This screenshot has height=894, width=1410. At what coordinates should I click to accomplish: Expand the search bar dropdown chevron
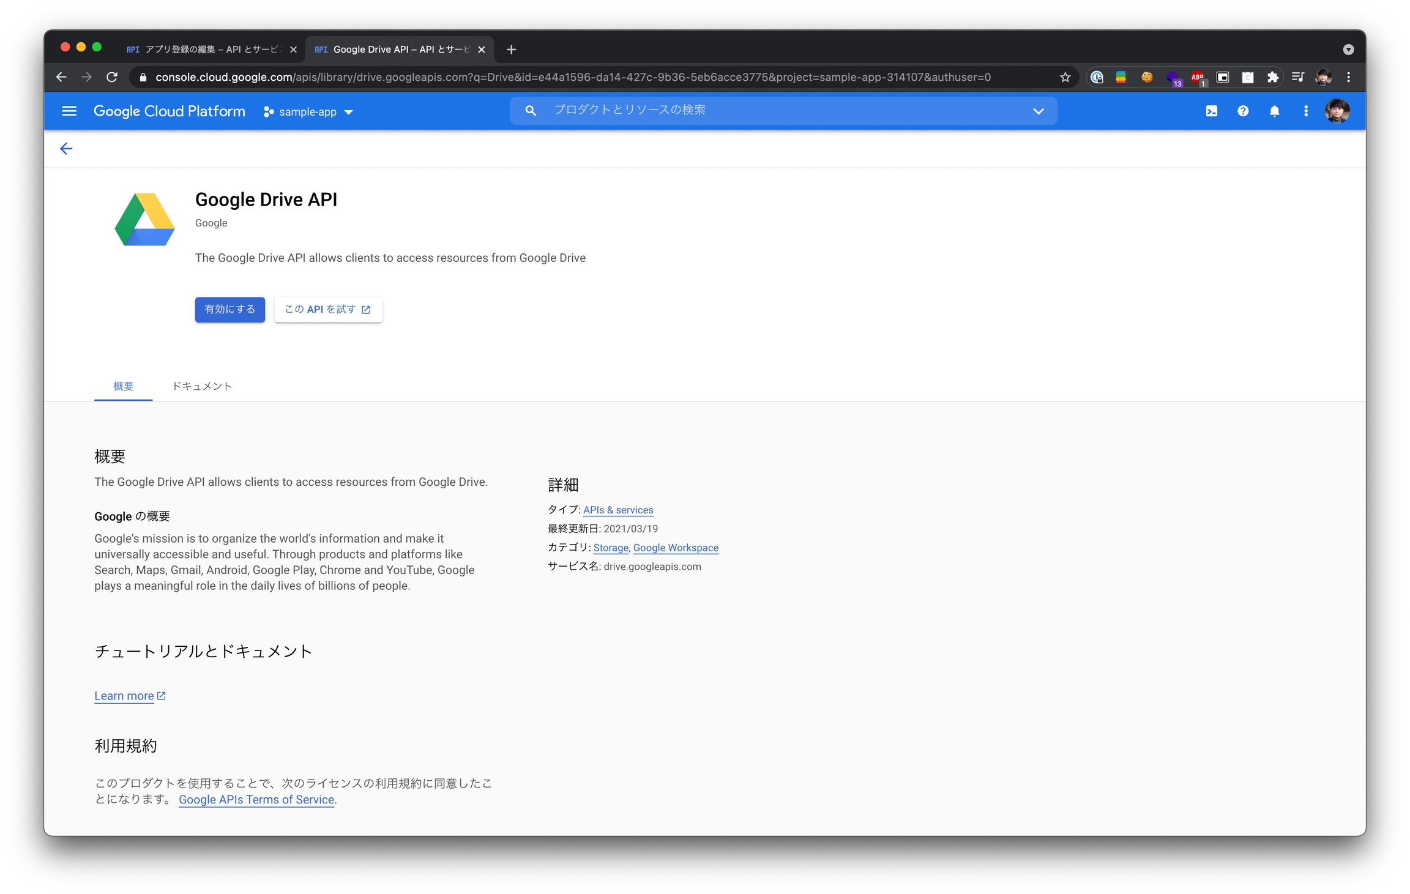[1038, 111]
